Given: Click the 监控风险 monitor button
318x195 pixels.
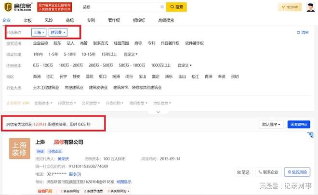Looking at the screenshot, I should [x=297, y=172].
